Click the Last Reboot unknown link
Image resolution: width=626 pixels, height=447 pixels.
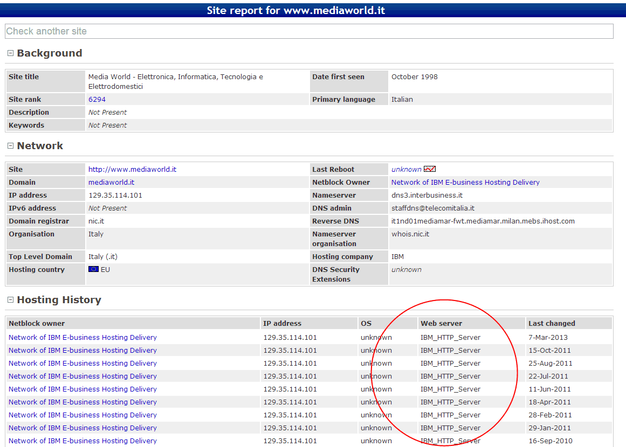click(406, 169)
